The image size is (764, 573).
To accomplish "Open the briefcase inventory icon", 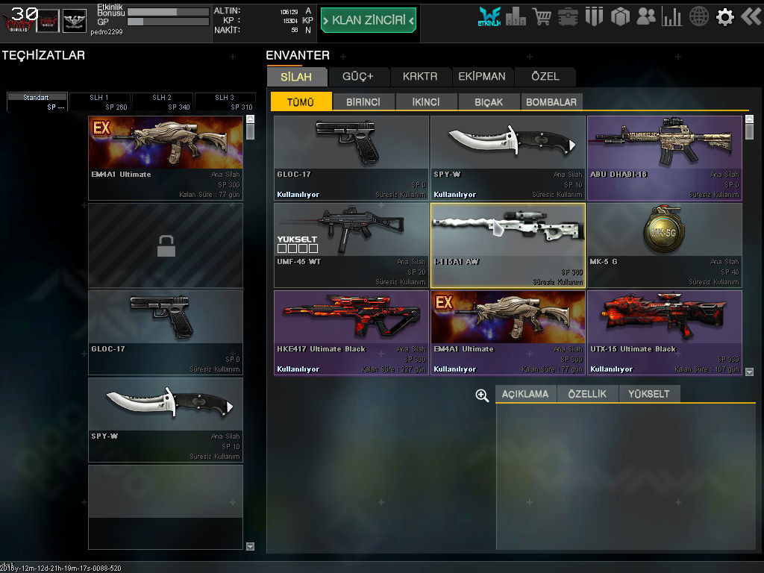I will tap(568, 17).
